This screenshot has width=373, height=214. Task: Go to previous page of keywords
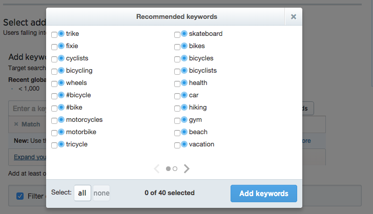157,168
